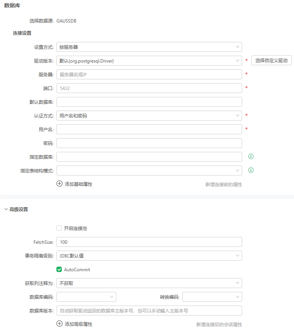294x330 pixels.
Task: Click info icon beside 指定数据库 field
Action: (251, 156)
